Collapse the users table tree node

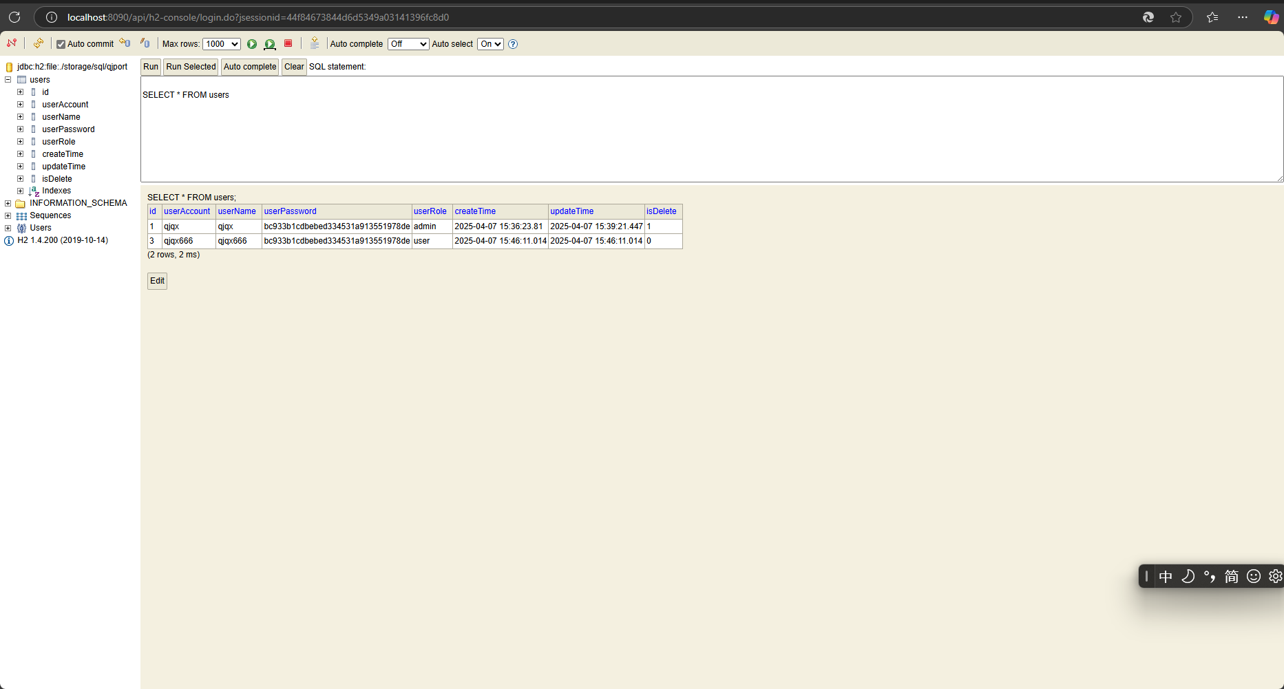pyautogui.click(x=8, y=80)
